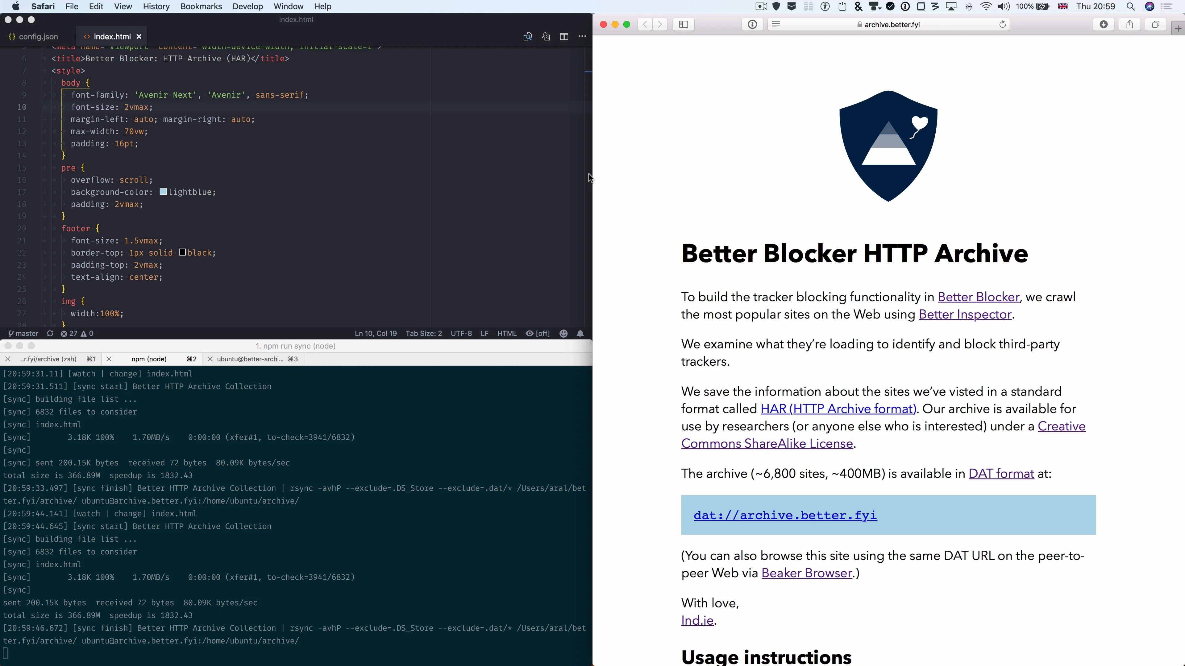Image resolution: width=1185 pixels, height=666 pixels.
Task: Open the Better Blocker link
Action: tap(979, 297)
